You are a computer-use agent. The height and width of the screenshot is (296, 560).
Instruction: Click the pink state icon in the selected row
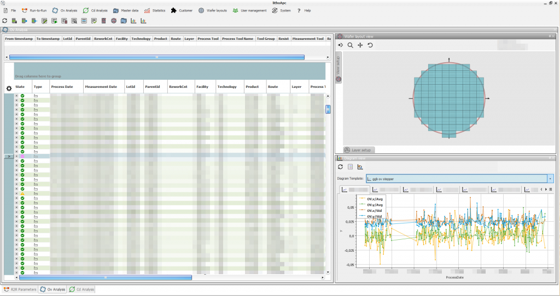[22, 156]
